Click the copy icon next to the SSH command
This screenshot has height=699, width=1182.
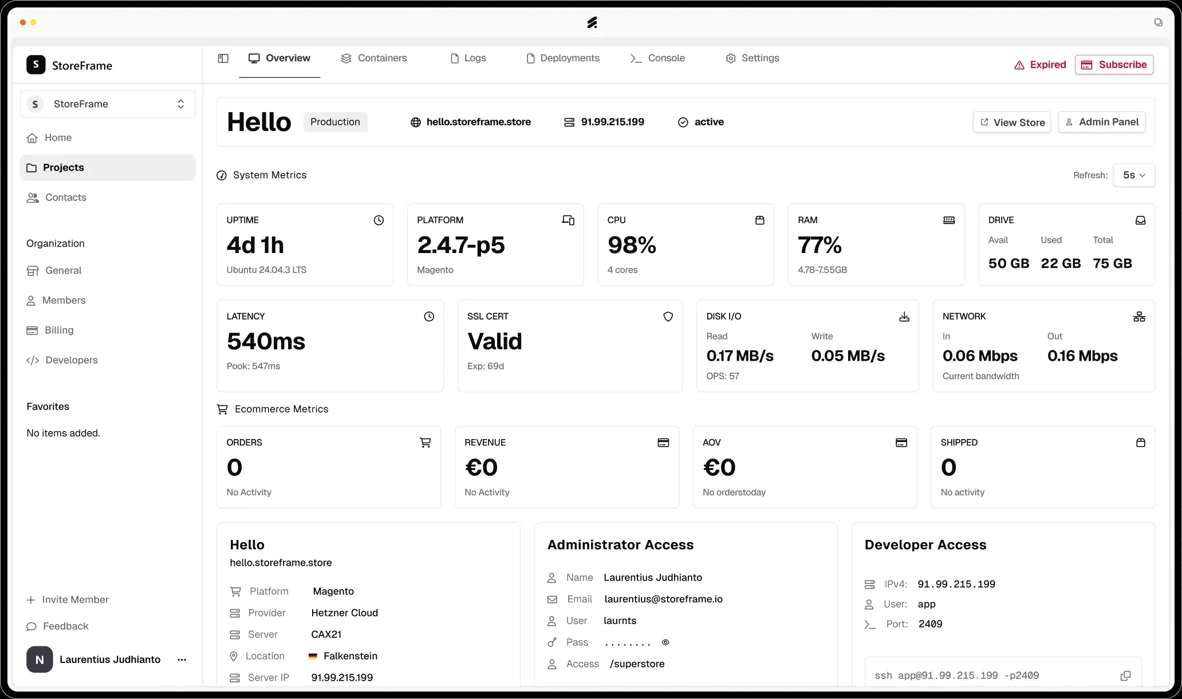1125,676
